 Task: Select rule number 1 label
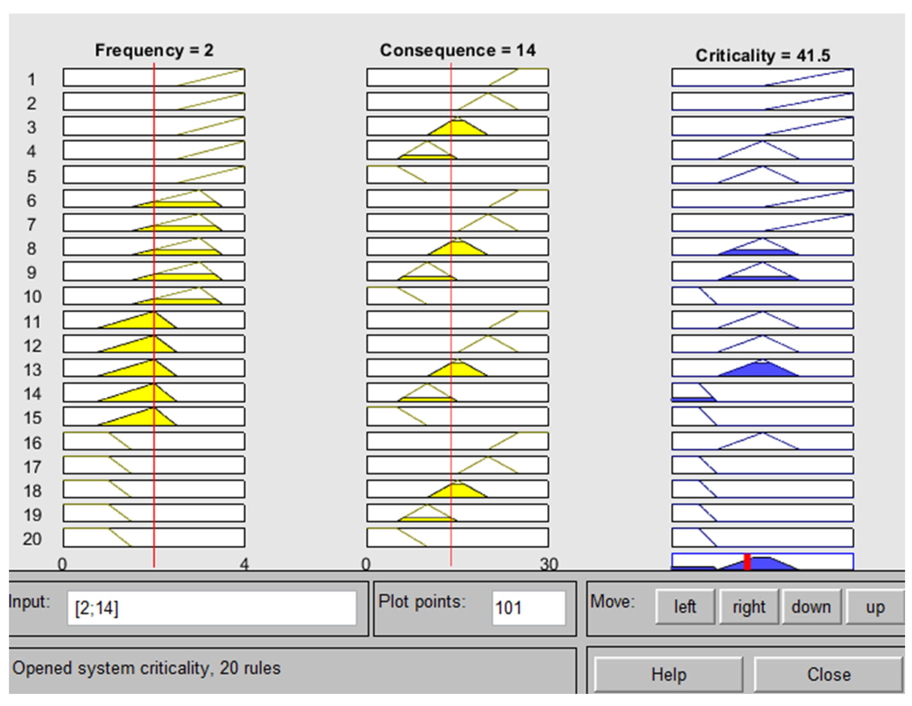(32, 79)
